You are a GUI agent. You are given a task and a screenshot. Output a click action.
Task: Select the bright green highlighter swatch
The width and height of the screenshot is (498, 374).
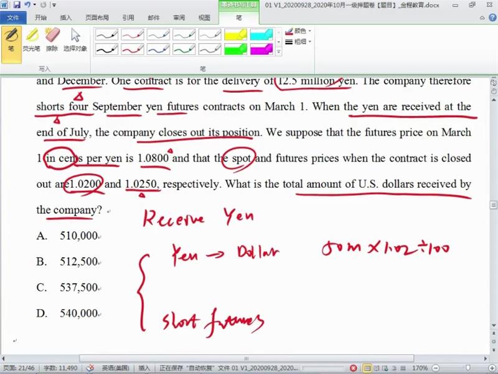coord(236,49)
